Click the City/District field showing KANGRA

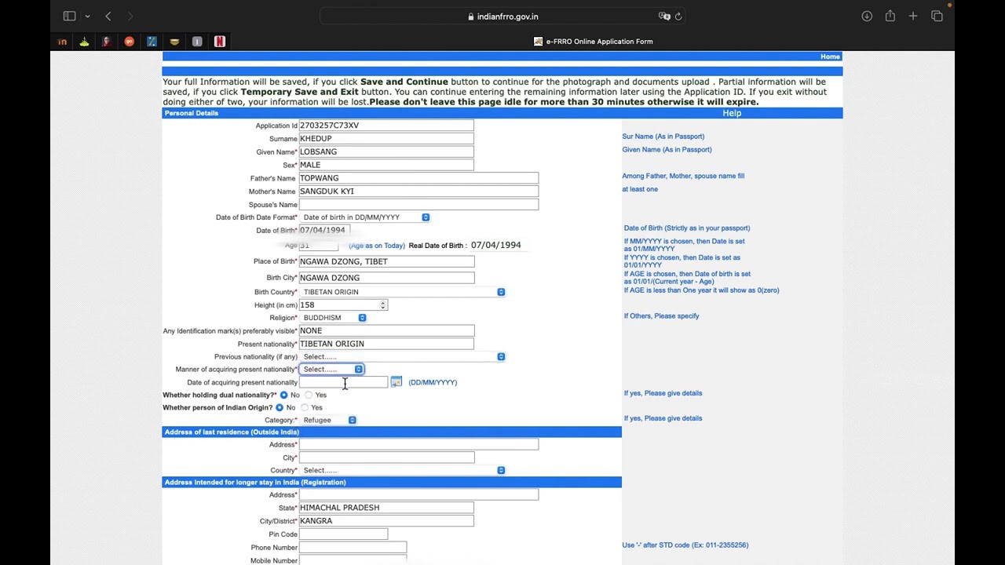(386, 521)
